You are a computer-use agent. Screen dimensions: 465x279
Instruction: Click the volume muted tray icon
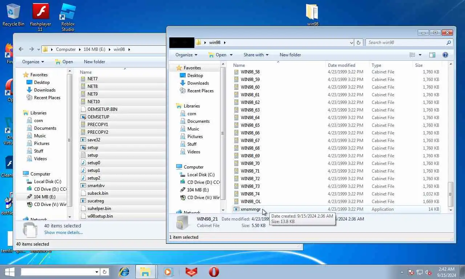click(x=428, y=272)
